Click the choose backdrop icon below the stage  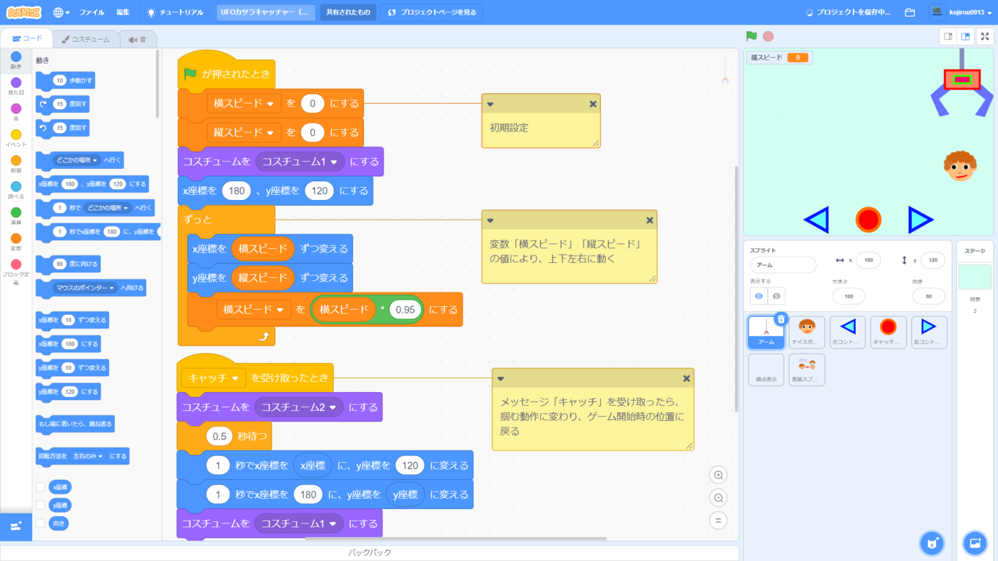tap(976, 543)
